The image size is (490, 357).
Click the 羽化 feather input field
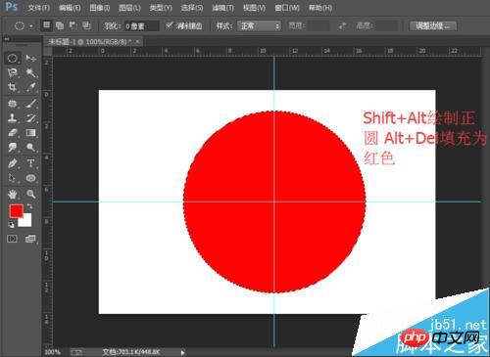pos(142,26)
